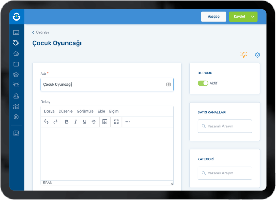This screenshot has width=276, height=200.
Task: Click the Vazgeç button
Action: (213, 17)
